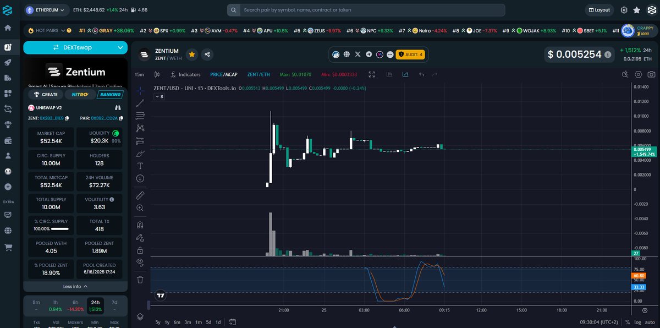The height and width of the screenshot is (328, 660).
Task: Open hot pair #1 GRAY
Action: (107, 31)
